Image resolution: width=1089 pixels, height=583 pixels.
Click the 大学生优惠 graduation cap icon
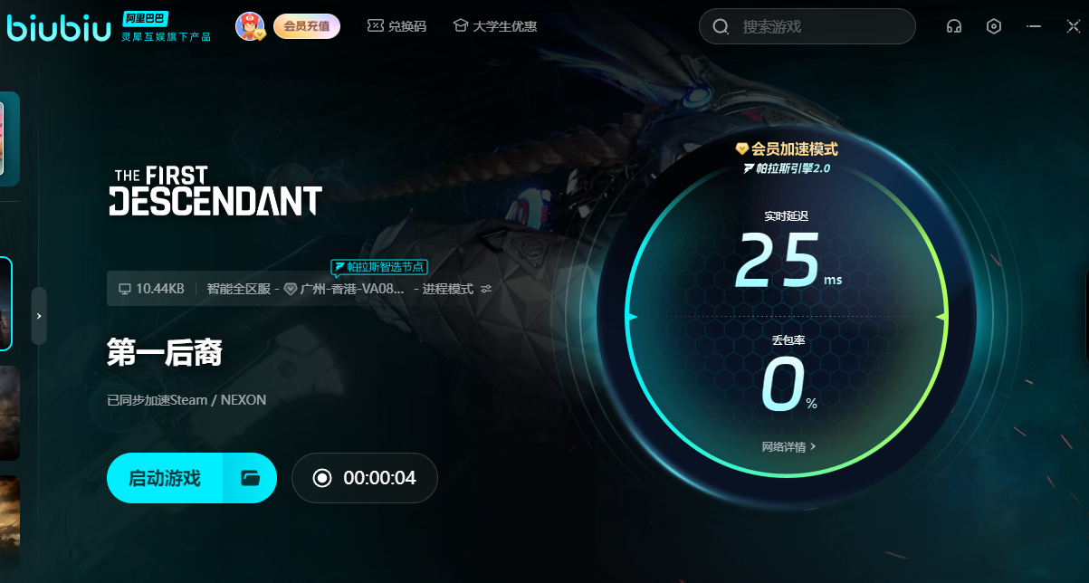pos(460,26)
